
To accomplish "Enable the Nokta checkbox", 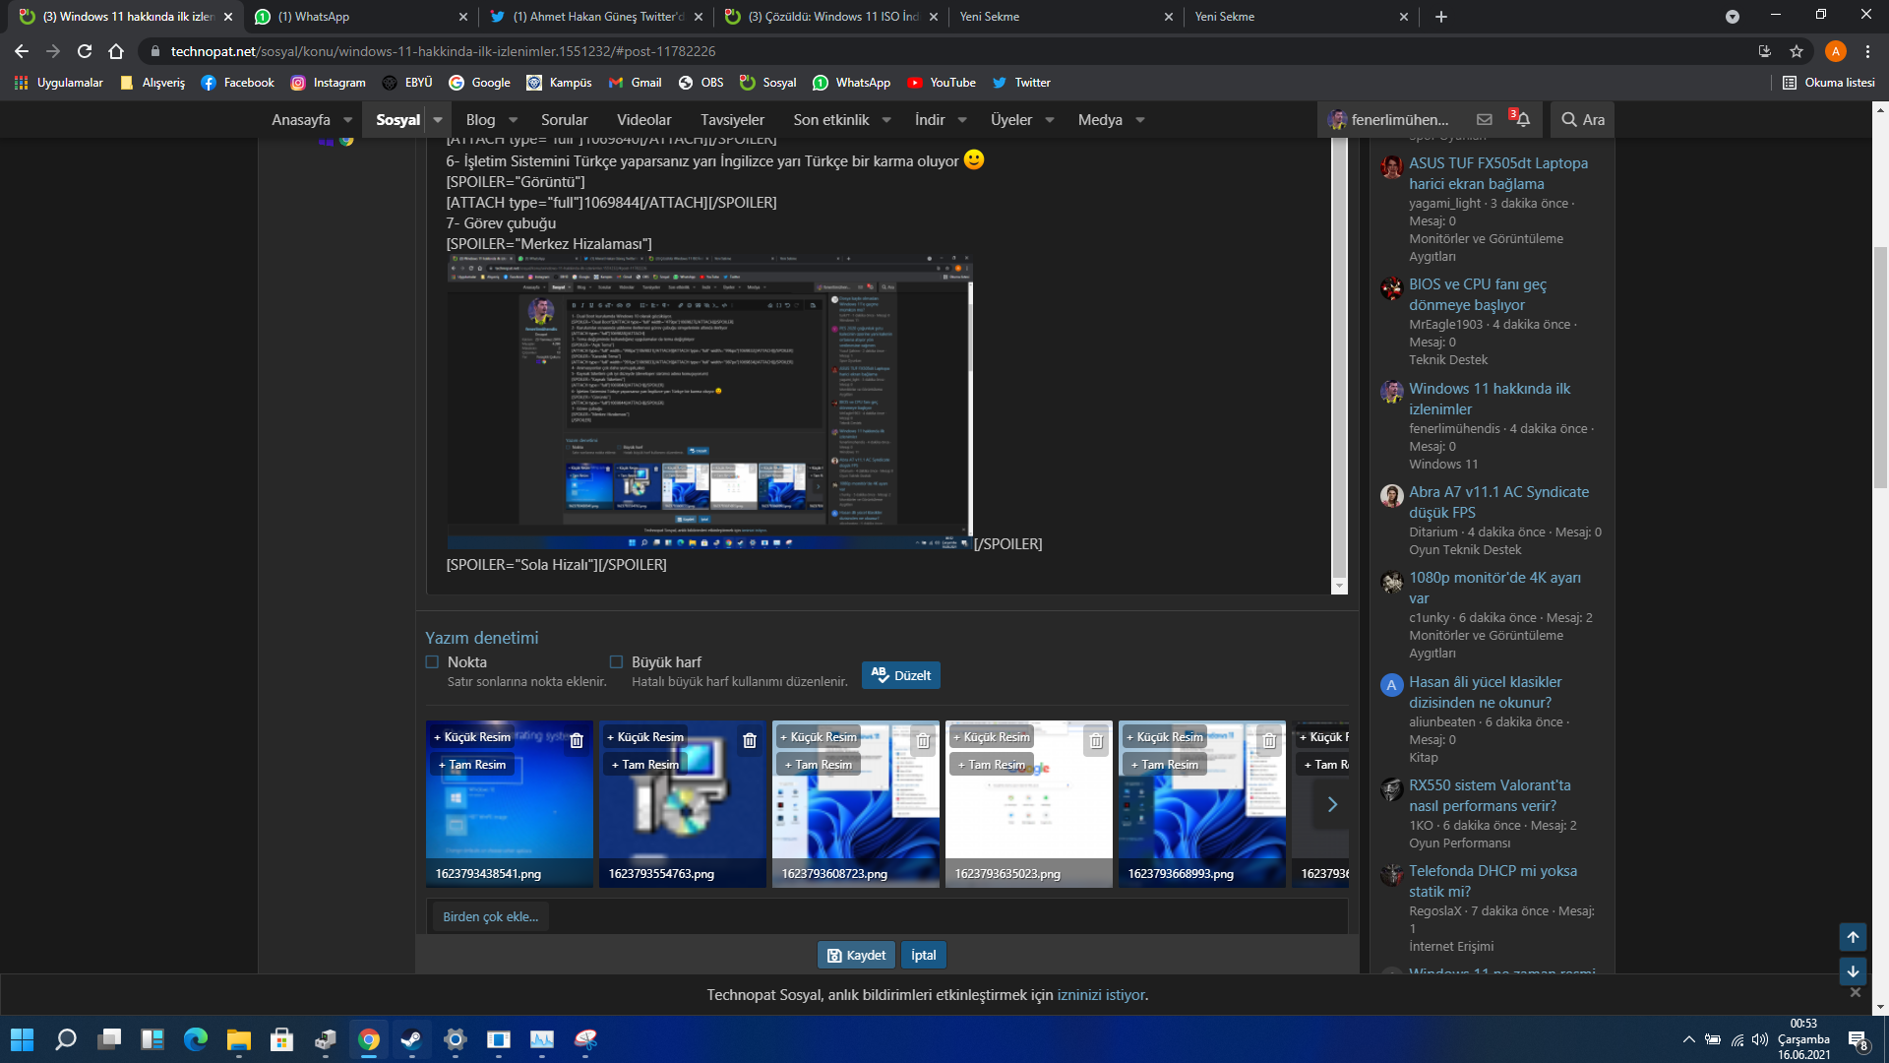I will [432, 661].
